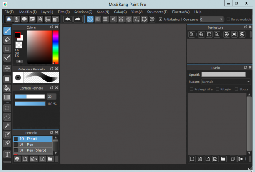This screenshot has width=255, height=172.
Task: Open add brush dropdown arrow
Action: (x=36, y=159)
